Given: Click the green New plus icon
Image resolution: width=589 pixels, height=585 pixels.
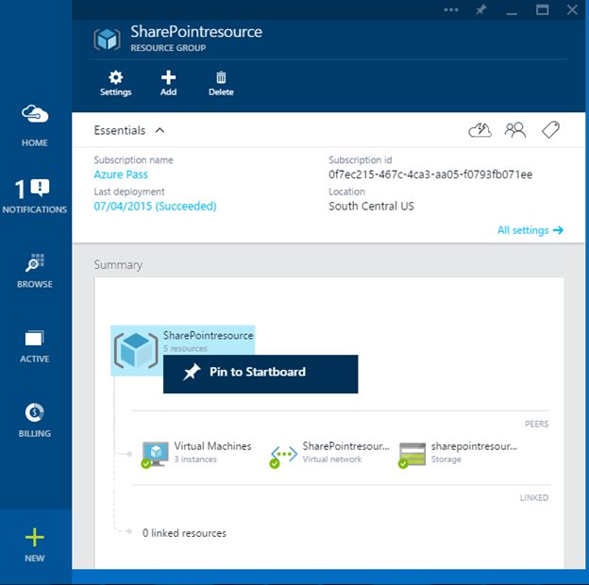Looking at the screenshot, I should point(35,537).
